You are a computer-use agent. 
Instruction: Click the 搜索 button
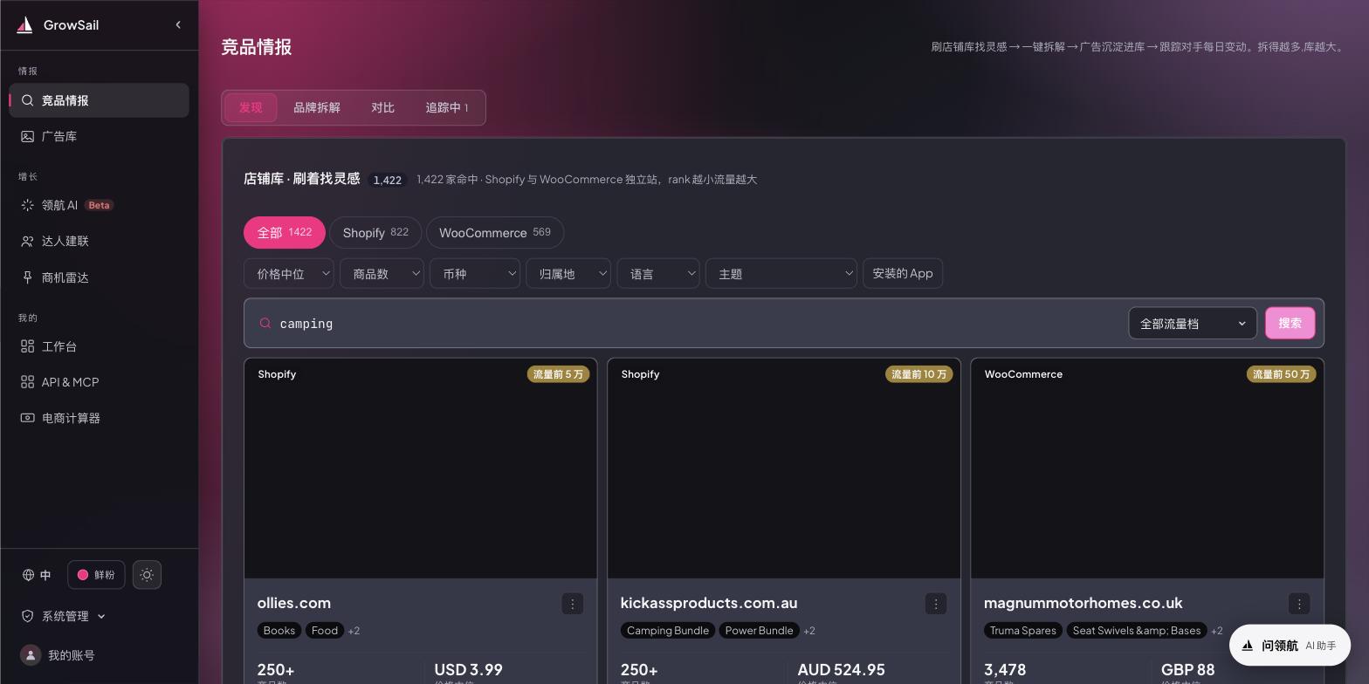tap(1290, 324)
